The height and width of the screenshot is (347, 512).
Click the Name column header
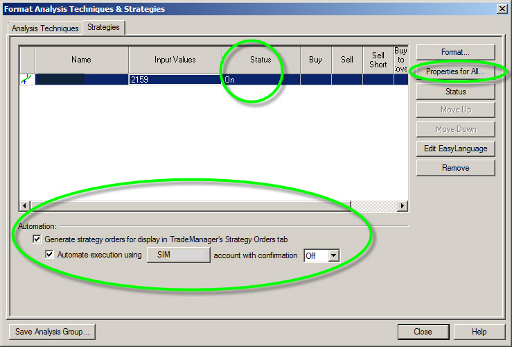coord(82,60)
